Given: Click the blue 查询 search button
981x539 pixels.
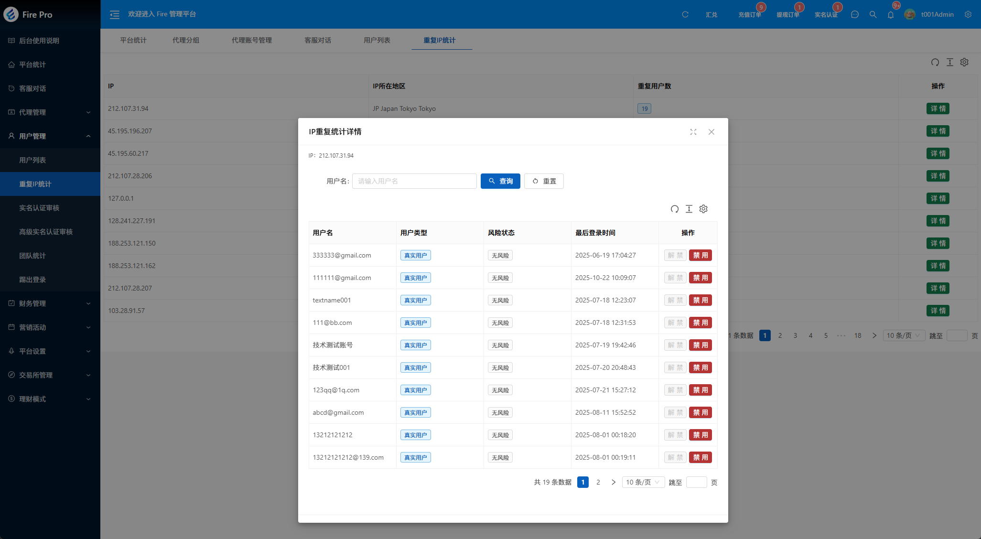Looking at the screenshot, I should pyautogui.click(x=500, y=181).
